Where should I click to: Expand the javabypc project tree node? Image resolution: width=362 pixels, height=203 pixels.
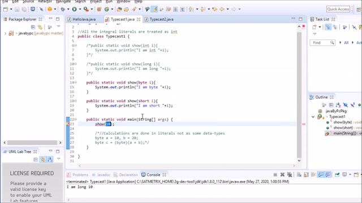(x=5, y=34)
